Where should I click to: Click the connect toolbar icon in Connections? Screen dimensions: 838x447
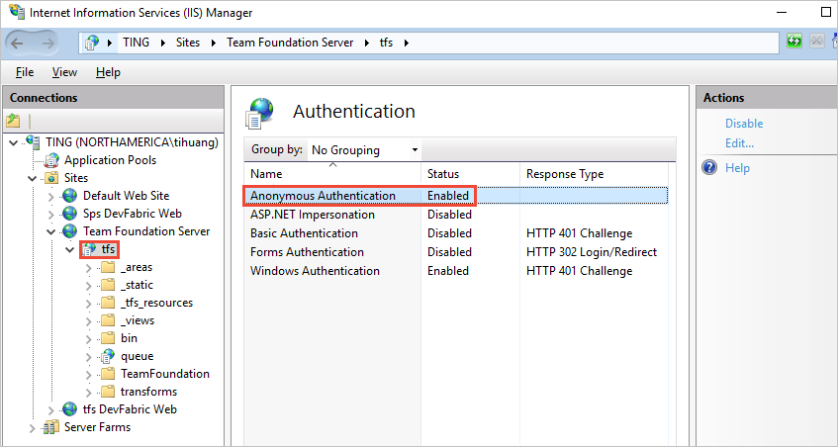[14, 121]
